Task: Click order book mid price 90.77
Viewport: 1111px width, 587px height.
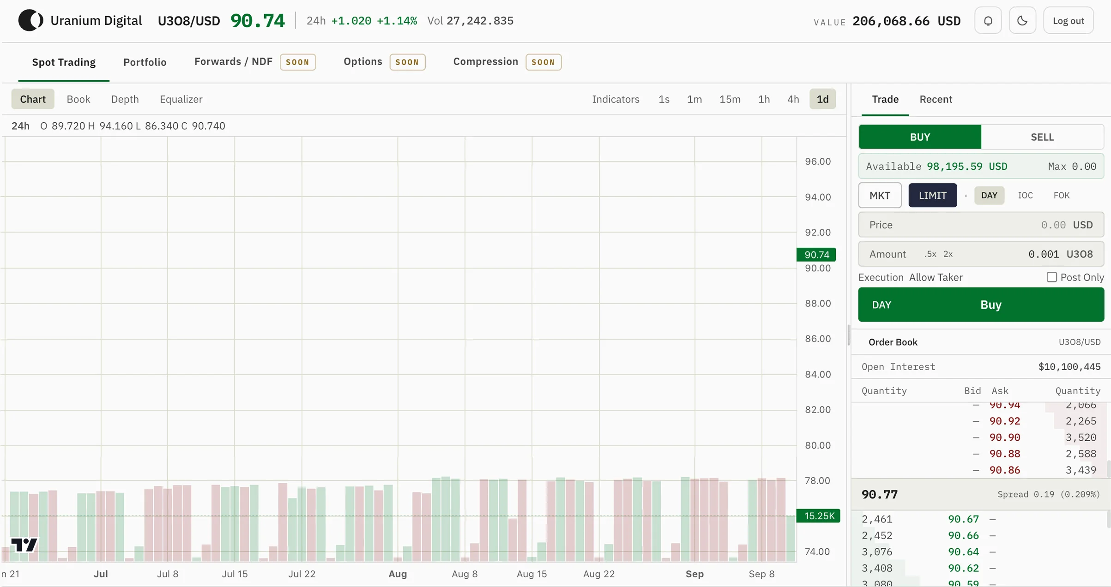Action: (879, 495)
